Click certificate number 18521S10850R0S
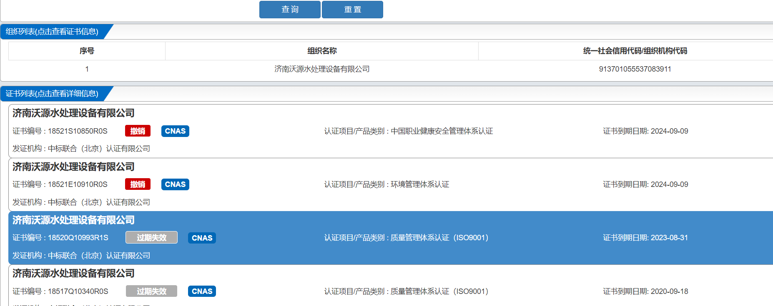The image size is (773, 306). (78, 131)
